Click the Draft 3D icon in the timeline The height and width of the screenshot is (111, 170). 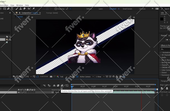pos(49,86)
